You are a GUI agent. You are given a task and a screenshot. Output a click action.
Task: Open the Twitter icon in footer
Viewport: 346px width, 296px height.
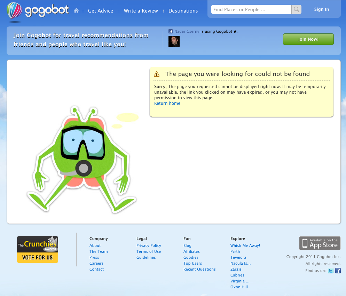(x=331, y=271)
